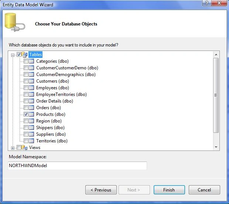Open the Help question mark button

(207, 3)
